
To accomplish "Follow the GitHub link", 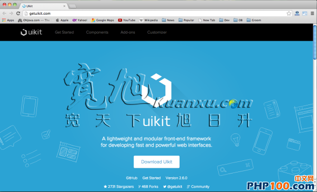I will (x=132, y=178).
